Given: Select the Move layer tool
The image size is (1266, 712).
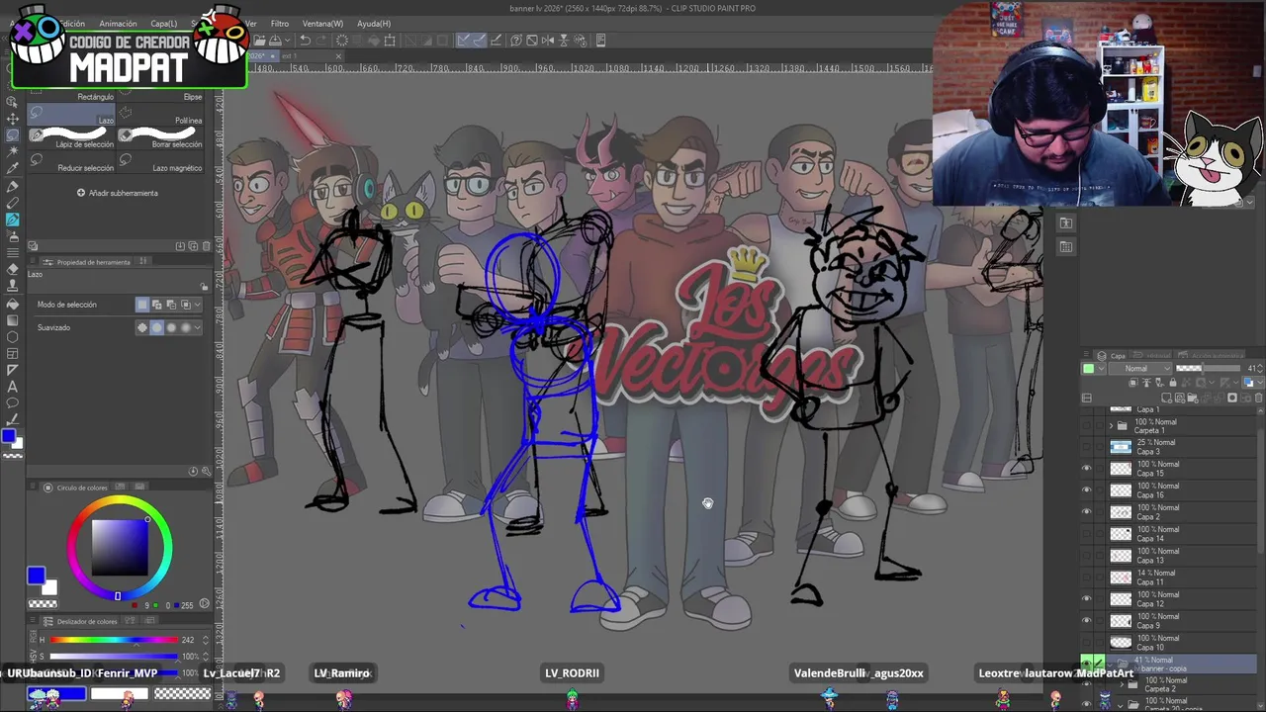Looking at the screenshot, I should (x=13, y=118).
